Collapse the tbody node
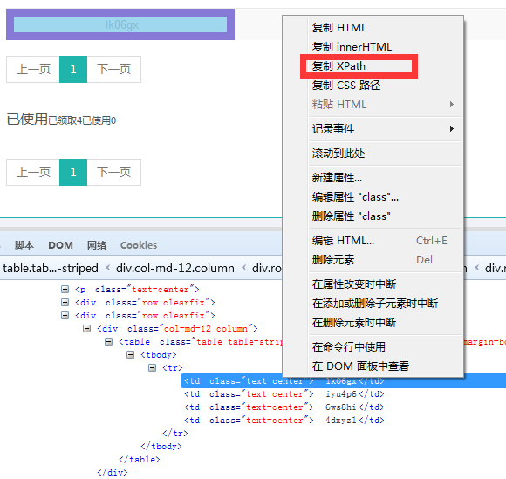 [130, 355]
